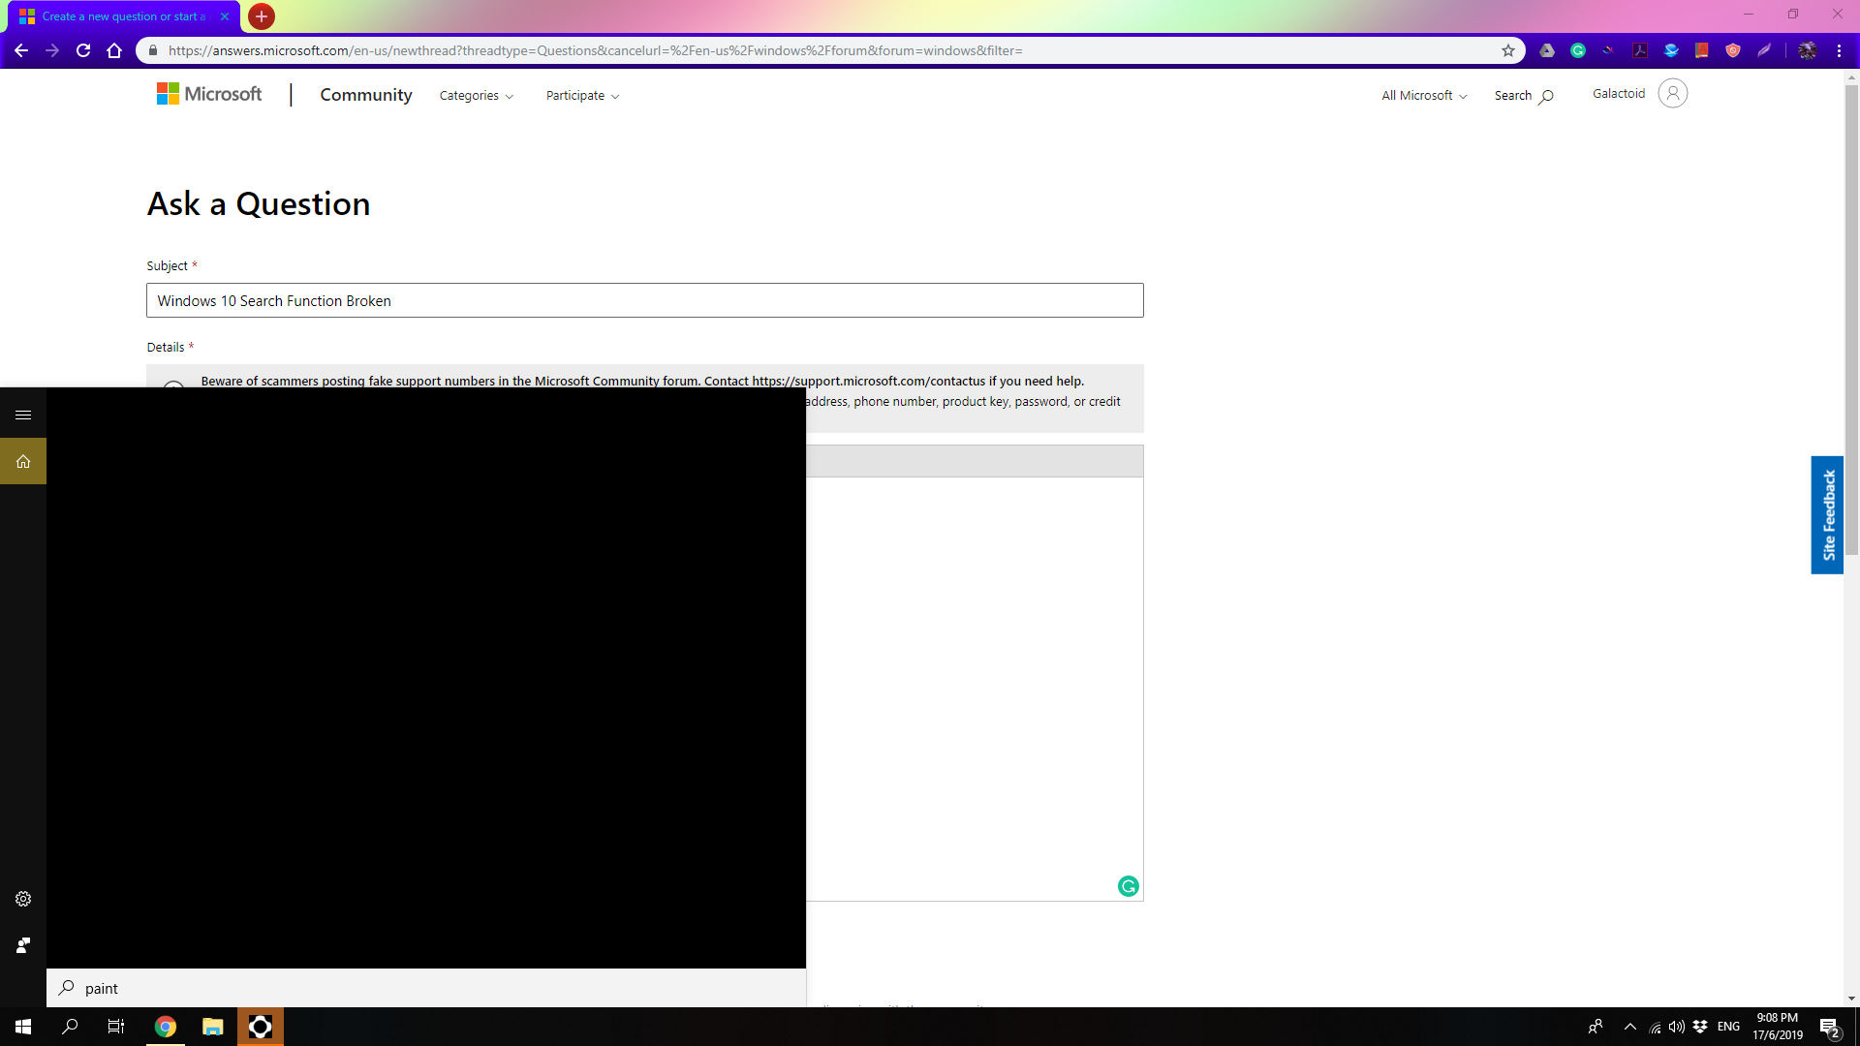Click the Galactoid account avatar
Viewport: 1860px width, 1046px height.
[1673, 93]
